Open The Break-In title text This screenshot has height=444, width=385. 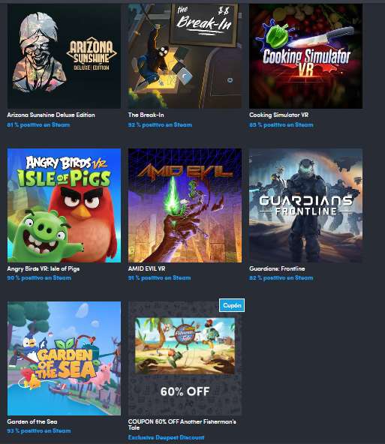coord(146,115)
